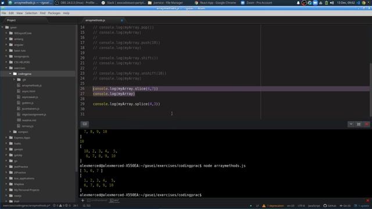Switch to React App Chrome window in taskbar
The image size is (372, 209).
tap(215, 2)
